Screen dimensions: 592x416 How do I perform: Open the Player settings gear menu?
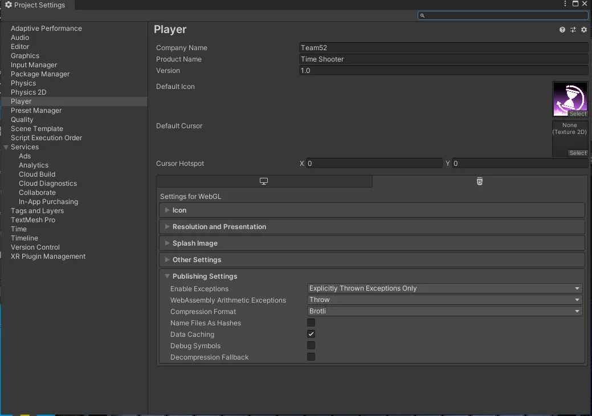point(584,30)
